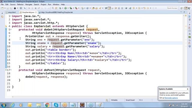Click the Open Task folder icon
The image size is (192, 108).
tap(97, 8)
